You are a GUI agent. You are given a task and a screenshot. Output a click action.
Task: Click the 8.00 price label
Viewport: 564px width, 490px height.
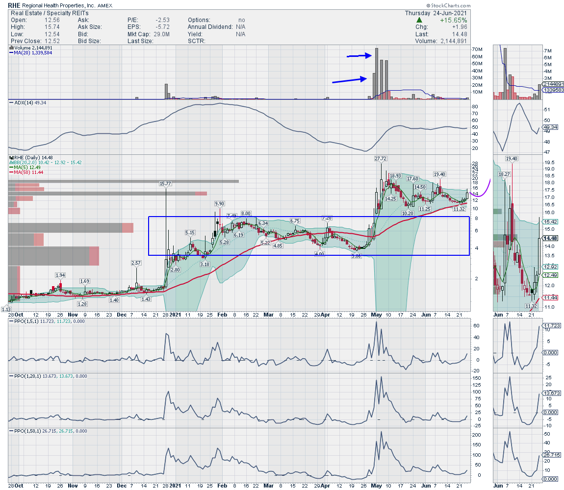[x=246, y=214]
